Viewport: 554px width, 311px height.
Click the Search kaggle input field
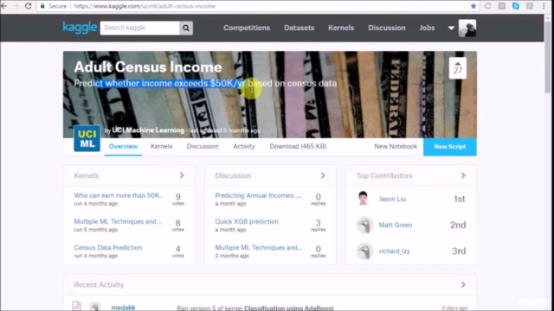(140, 28)
